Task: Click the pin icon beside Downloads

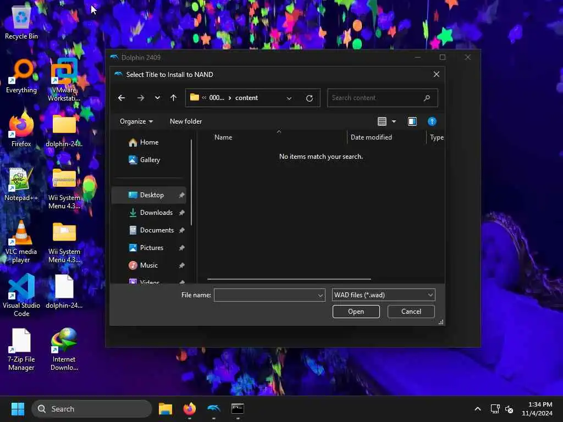Action: (x=181, y=213)
